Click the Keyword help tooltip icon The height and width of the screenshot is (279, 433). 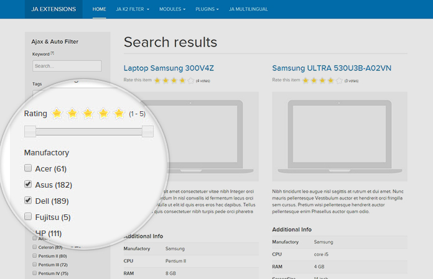[52, 53]
